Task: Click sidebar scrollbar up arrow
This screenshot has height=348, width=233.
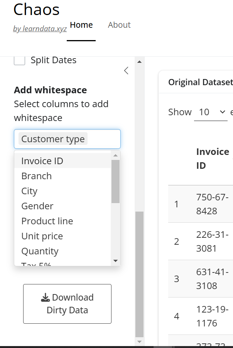Action: (x=140, y=62)
